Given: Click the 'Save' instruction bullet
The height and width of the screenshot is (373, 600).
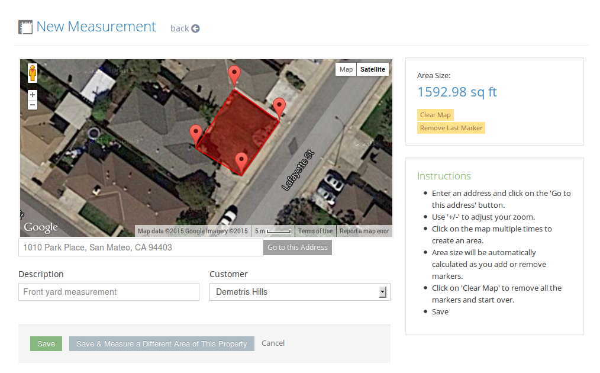Looking at the screenshot, I should tap(440, 312).
